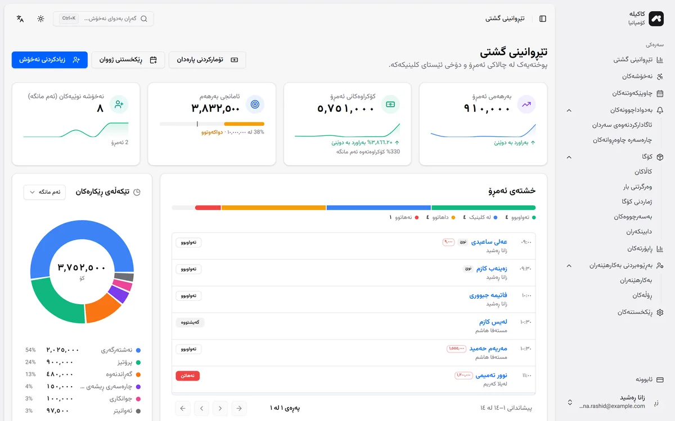The image size is (675, 421).
Task: Open the language switcher icon
Action: pyautogui.click(x=20, y=19)
